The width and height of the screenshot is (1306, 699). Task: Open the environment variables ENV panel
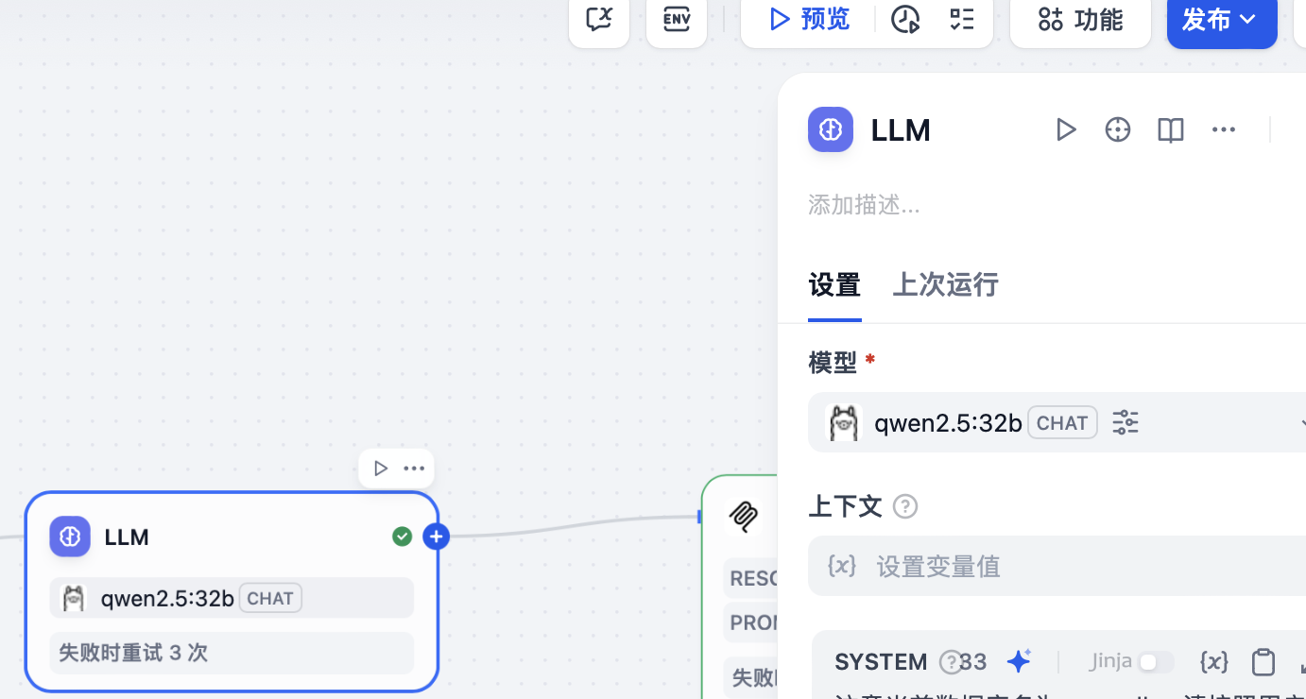point(677,19)
